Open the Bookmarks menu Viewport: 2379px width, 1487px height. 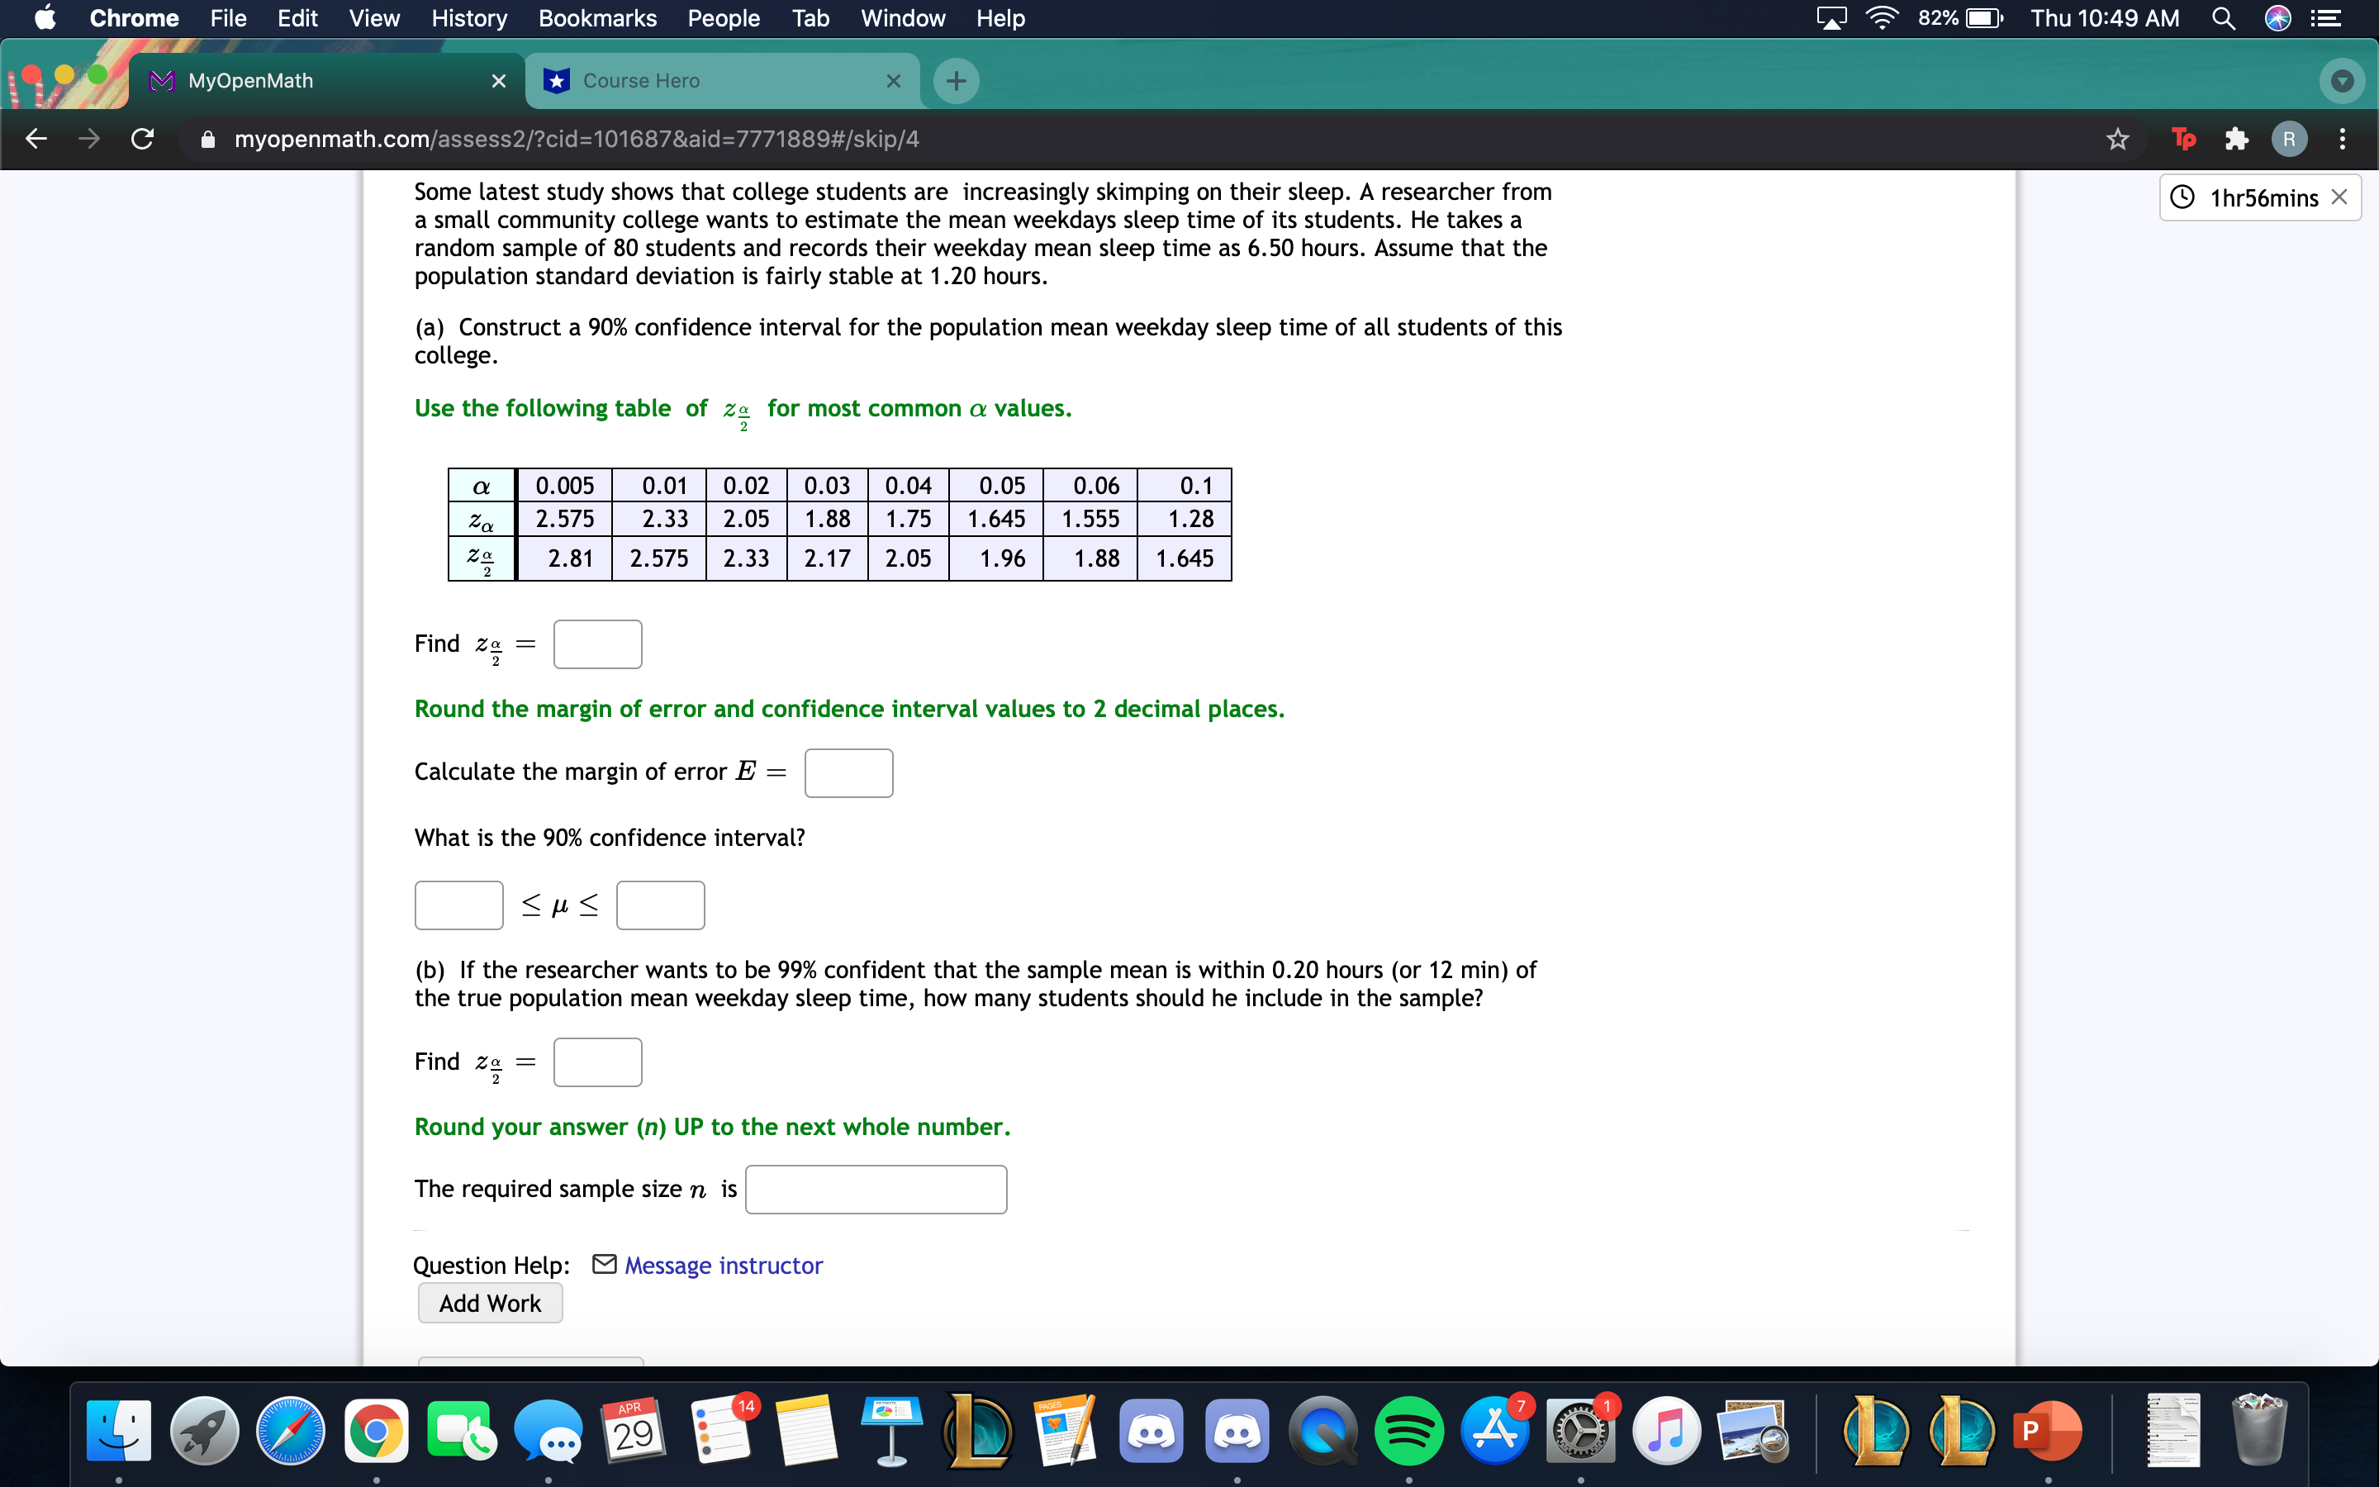pyautogui.click(x=596, y=17)
